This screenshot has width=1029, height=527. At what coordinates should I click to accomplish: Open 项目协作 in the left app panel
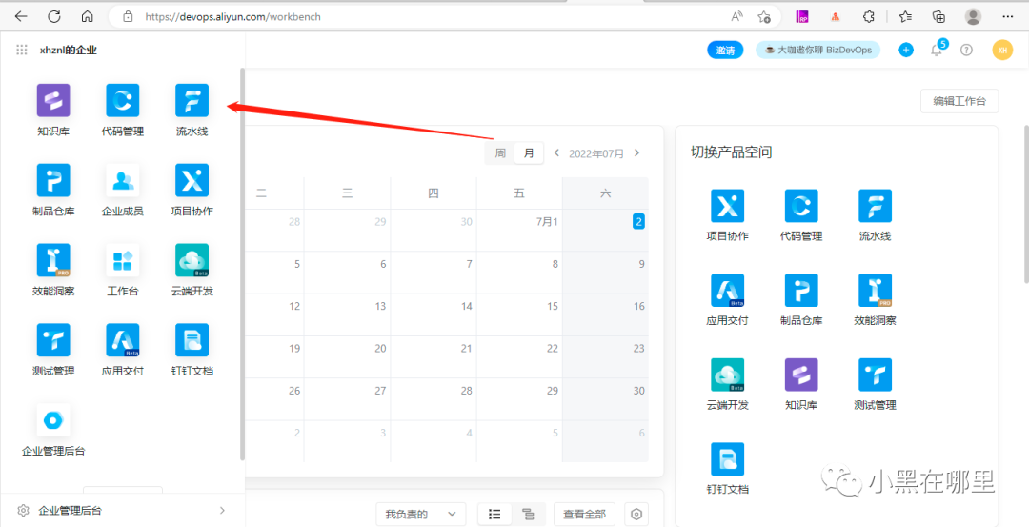192,190
